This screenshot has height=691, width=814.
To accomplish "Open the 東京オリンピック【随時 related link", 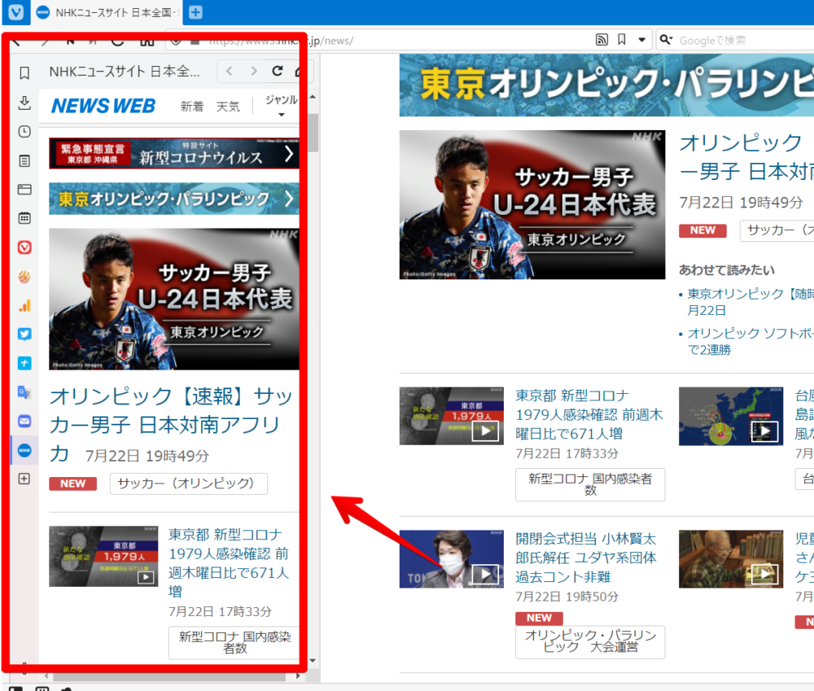I will tap(751, 302).
